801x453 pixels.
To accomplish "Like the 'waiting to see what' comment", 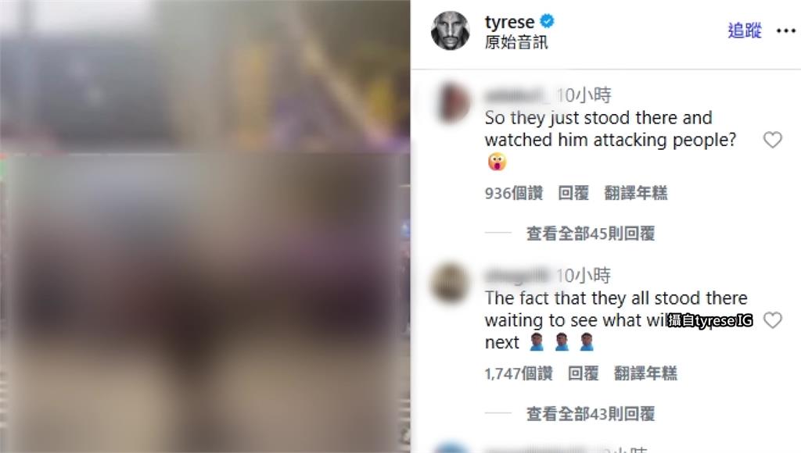I will coord(772,320).
